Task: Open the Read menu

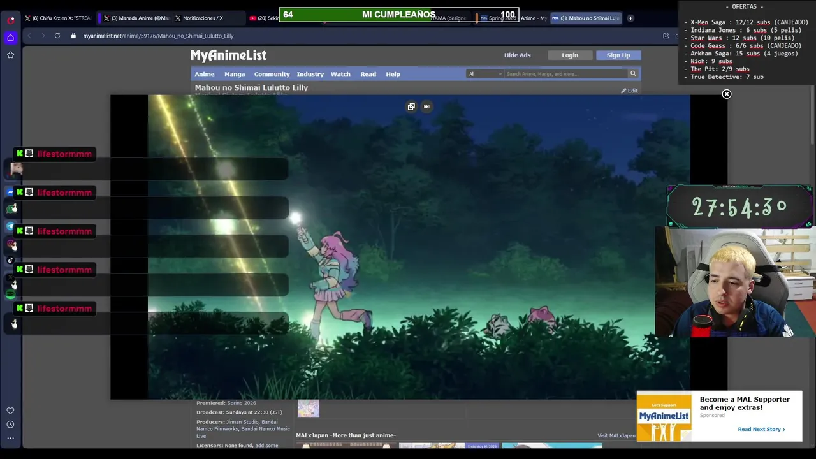Action: [x=368, y=74]
